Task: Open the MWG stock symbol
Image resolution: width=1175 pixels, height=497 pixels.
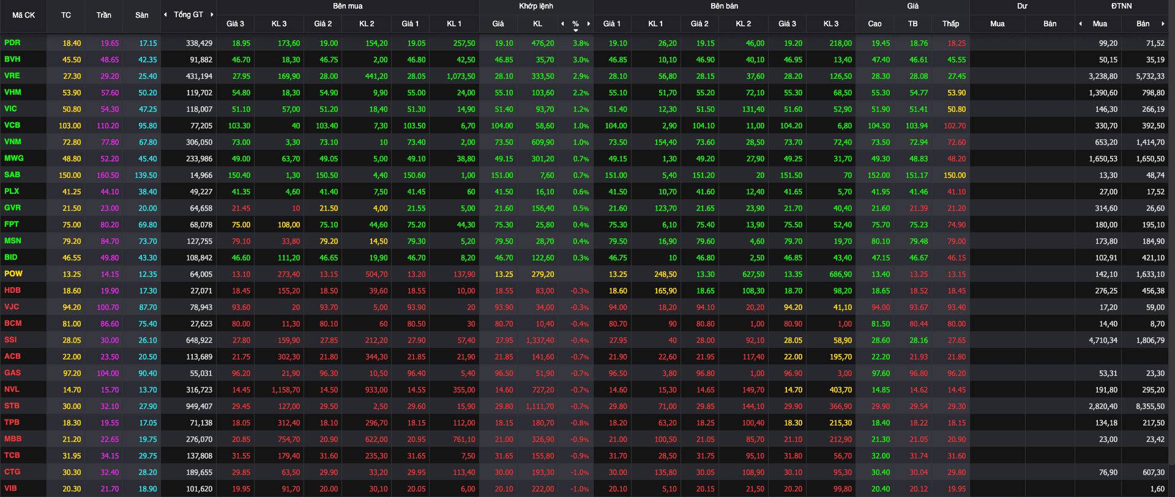Action: pyautogui.click(x=13, y=158)
